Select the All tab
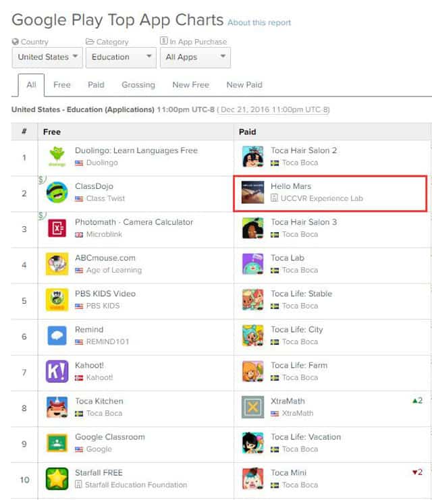 (x=31, y=85)
